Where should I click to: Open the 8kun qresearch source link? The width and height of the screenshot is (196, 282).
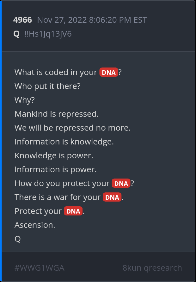152,268
